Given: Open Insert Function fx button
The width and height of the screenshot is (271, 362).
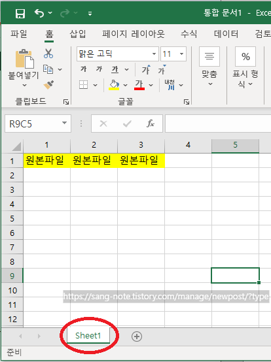Looking at the screenshot, I should 151,123.
